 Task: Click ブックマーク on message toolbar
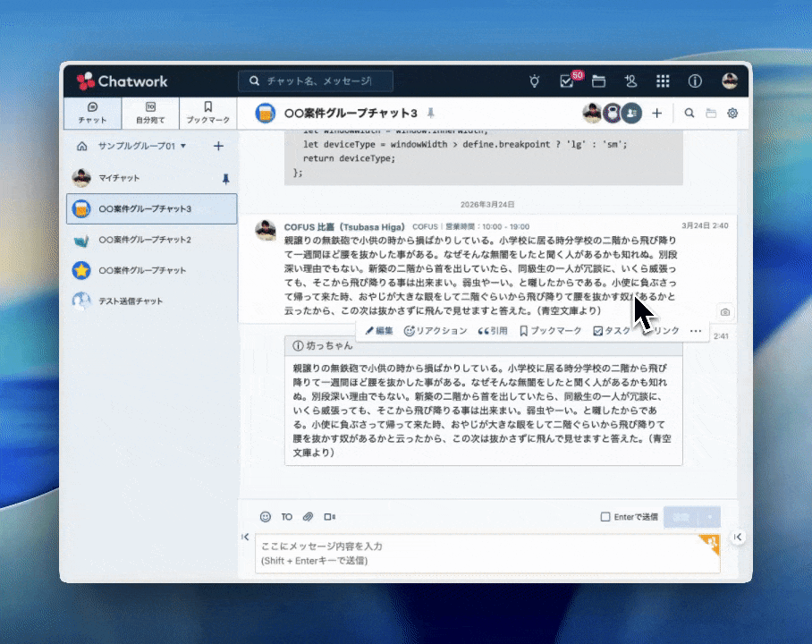[x=551, y=331]
